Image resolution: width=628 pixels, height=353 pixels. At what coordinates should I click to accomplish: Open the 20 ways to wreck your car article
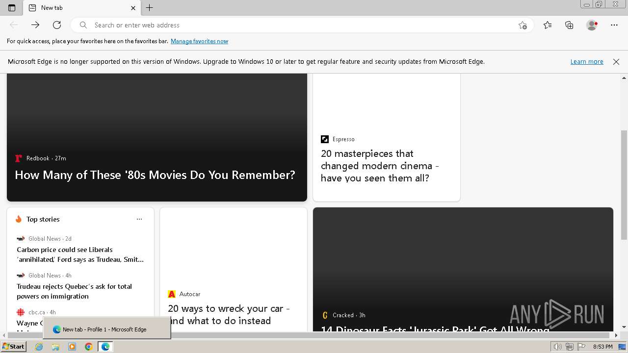[229, 314]
